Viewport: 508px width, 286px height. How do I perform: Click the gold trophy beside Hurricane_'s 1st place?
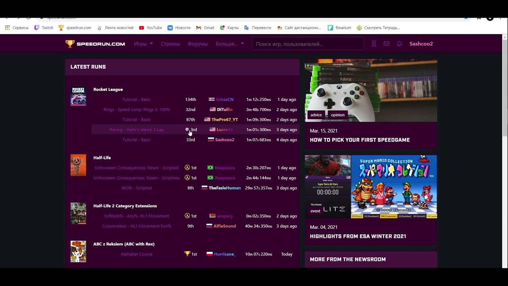coord(187,254)
